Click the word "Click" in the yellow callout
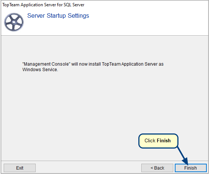This screenshot has width=209, height=174. tap(150, 140)
